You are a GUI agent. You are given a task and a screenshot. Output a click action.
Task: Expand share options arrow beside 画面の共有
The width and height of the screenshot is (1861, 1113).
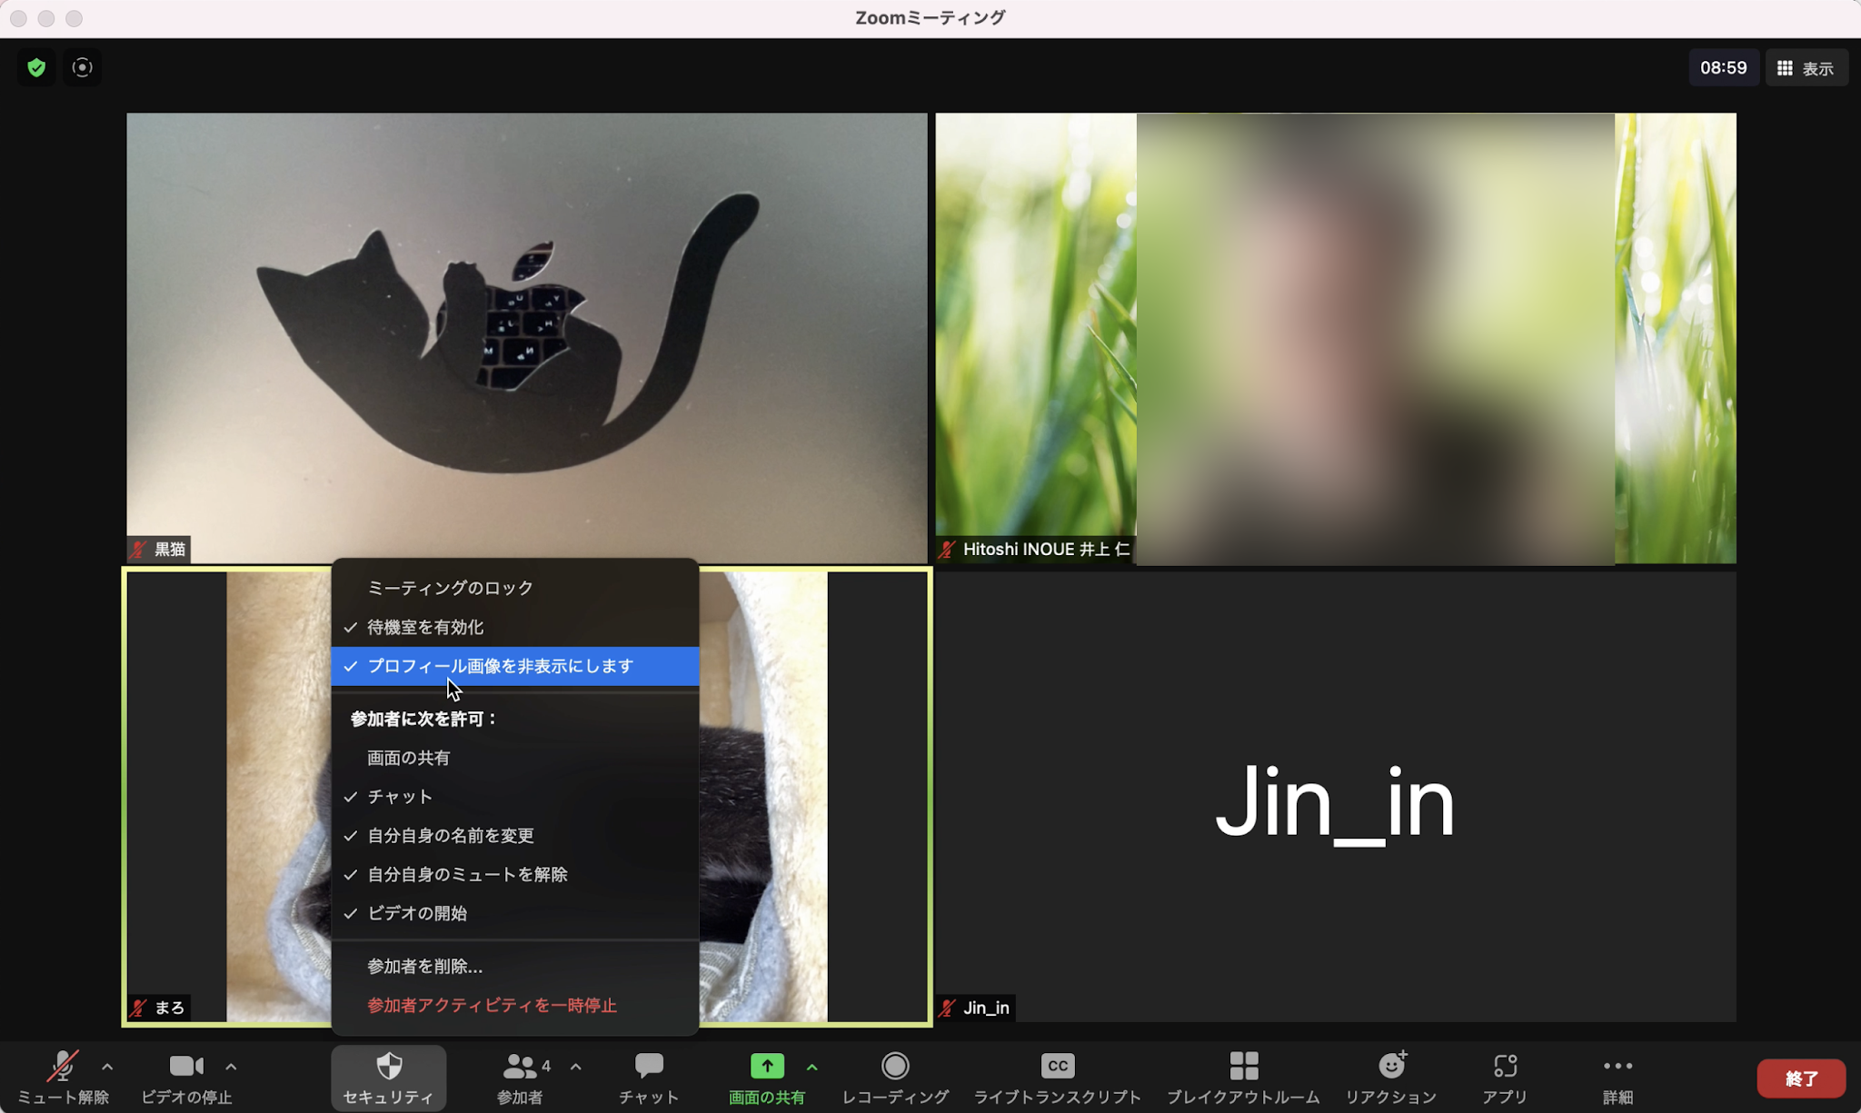[812, 1067]
